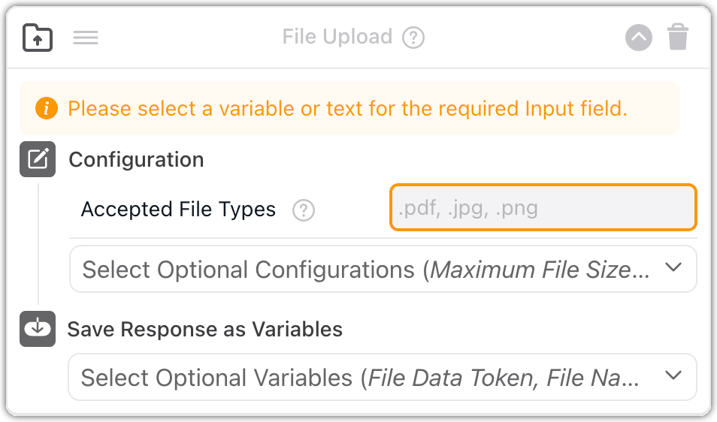The width and height of the screenshot is (717, 422).
Task: Click the drag handle lines icon
Action: 86,37
